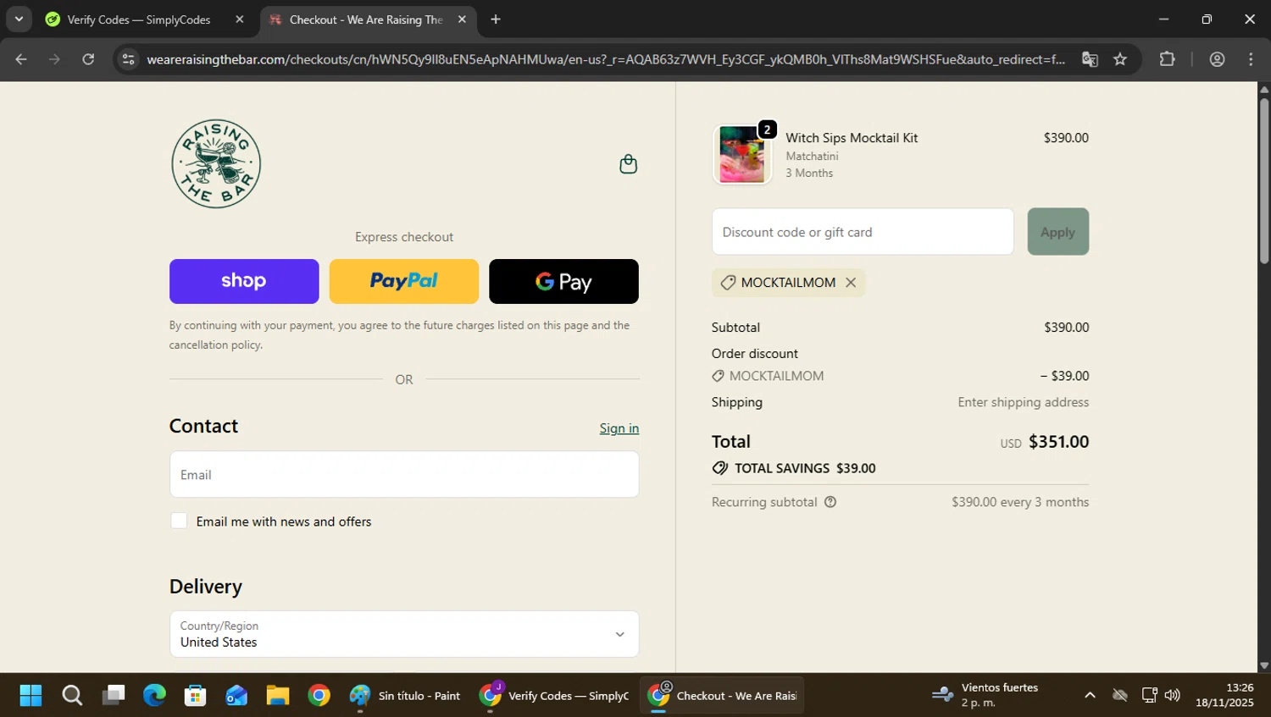Bookmark this page with the star icon
The width and height of the screenshot is (1271, 717).
click(x=1120, y=59)
